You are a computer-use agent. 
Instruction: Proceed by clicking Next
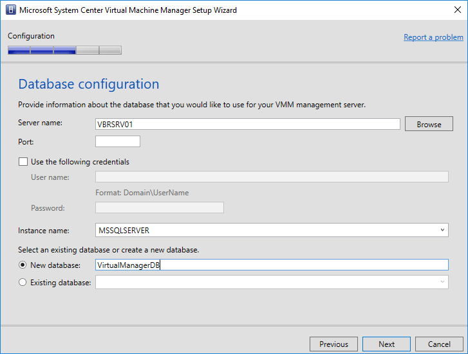tap(386, 344)
